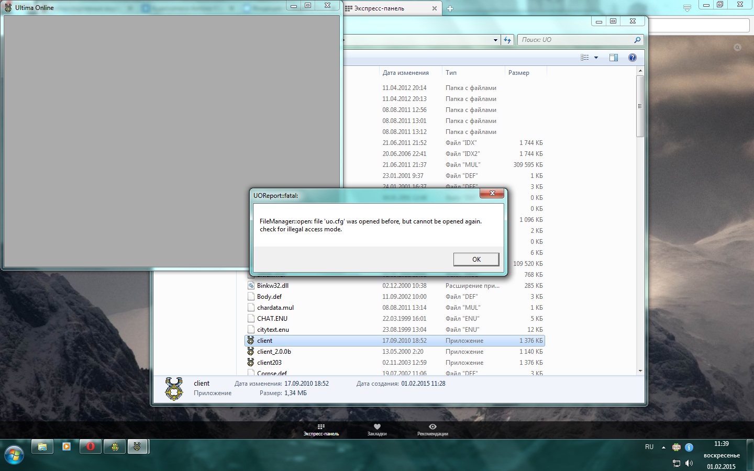Viewport: 754px width, 471px height.
Task: Select the CHAT.ENU file icon
Action: click(251, 318)
